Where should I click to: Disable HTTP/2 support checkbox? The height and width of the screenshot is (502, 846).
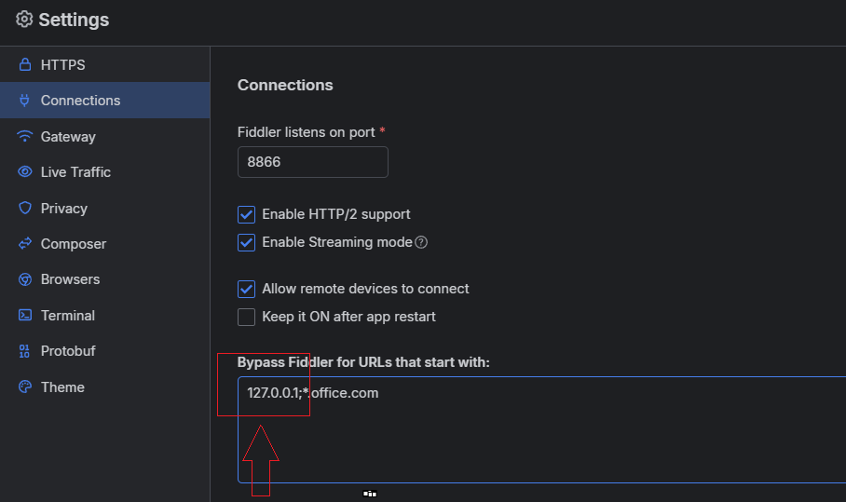pyautogui.click(x=247, y=215)
